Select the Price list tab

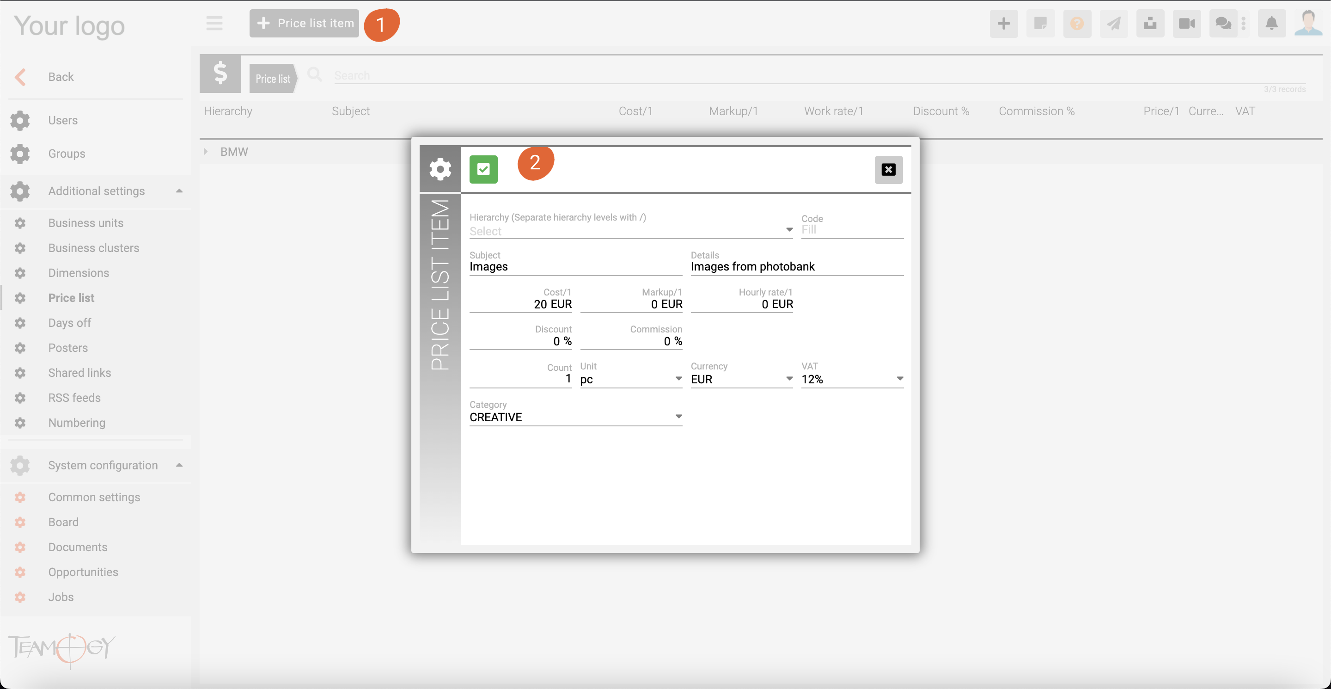[273, 79]
